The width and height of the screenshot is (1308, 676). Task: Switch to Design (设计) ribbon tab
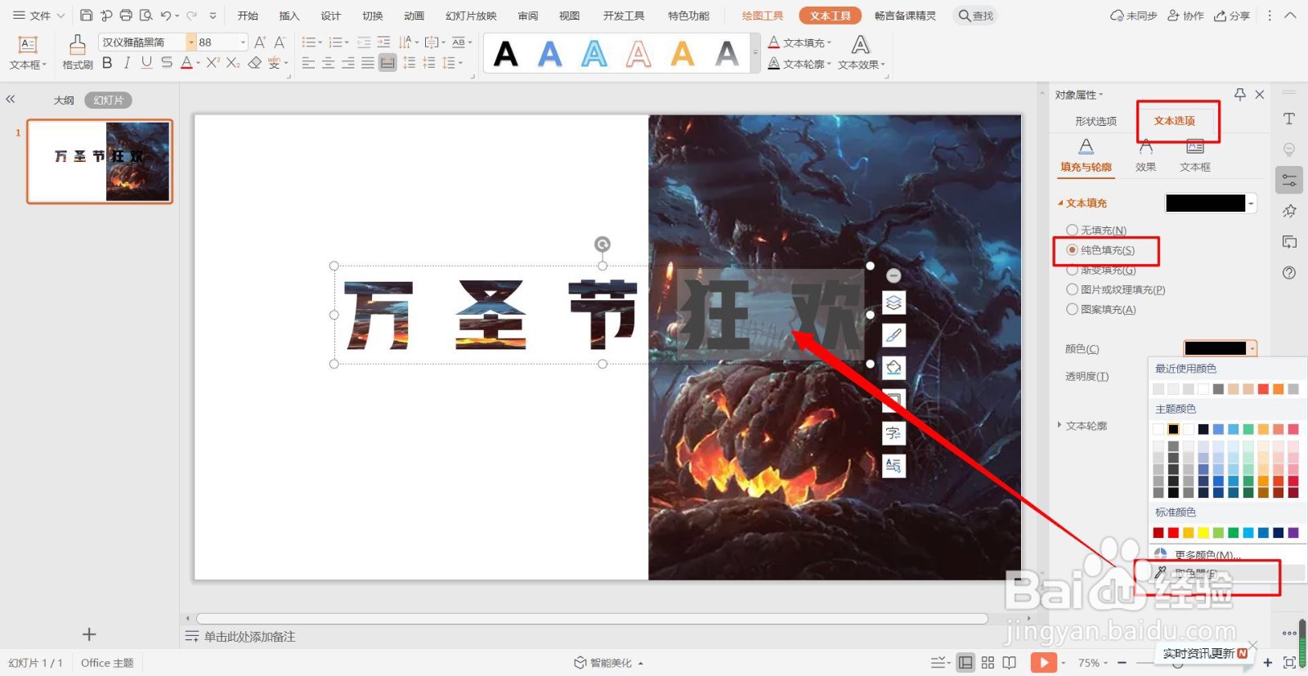pyautogui.click(x=331, y=16)
